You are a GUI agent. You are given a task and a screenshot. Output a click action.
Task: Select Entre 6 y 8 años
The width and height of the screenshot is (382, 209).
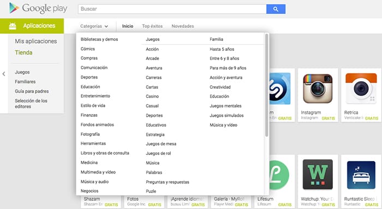point(224,58)
